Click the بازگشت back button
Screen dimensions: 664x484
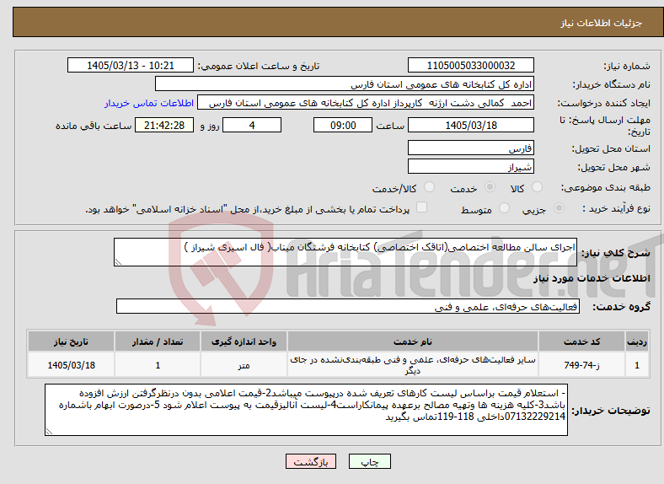click(311, 461)
